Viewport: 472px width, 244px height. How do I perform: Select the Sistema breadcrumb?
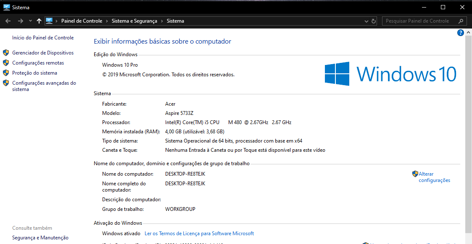pos(175,21)
